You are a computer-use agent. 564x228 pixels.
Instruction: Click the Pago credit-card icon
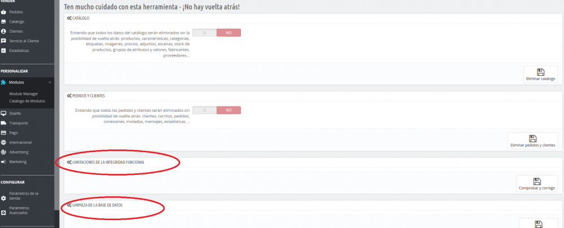(x=3, y=133)
